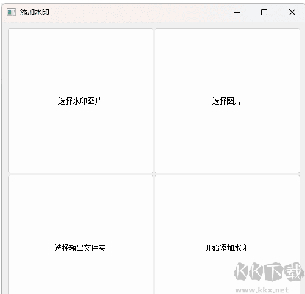
Task: Start watermarking with 开始添加水印
Action: [x=227, y=234]
